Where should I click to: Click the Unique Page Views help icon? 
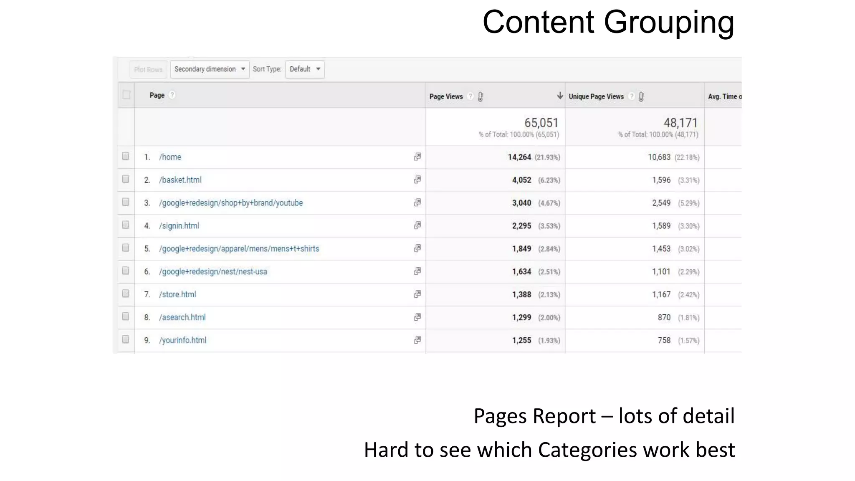tap(632, 96)
